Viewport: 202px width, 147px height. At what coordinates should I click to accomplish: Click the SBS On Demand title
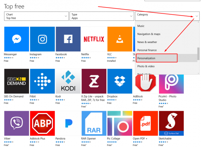point(14,96)
